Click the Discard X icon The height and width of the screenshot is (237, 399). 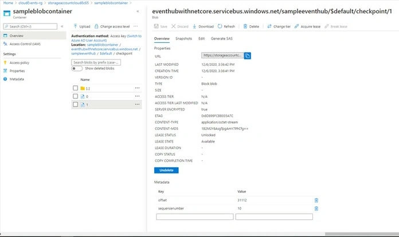coord(173,26)
